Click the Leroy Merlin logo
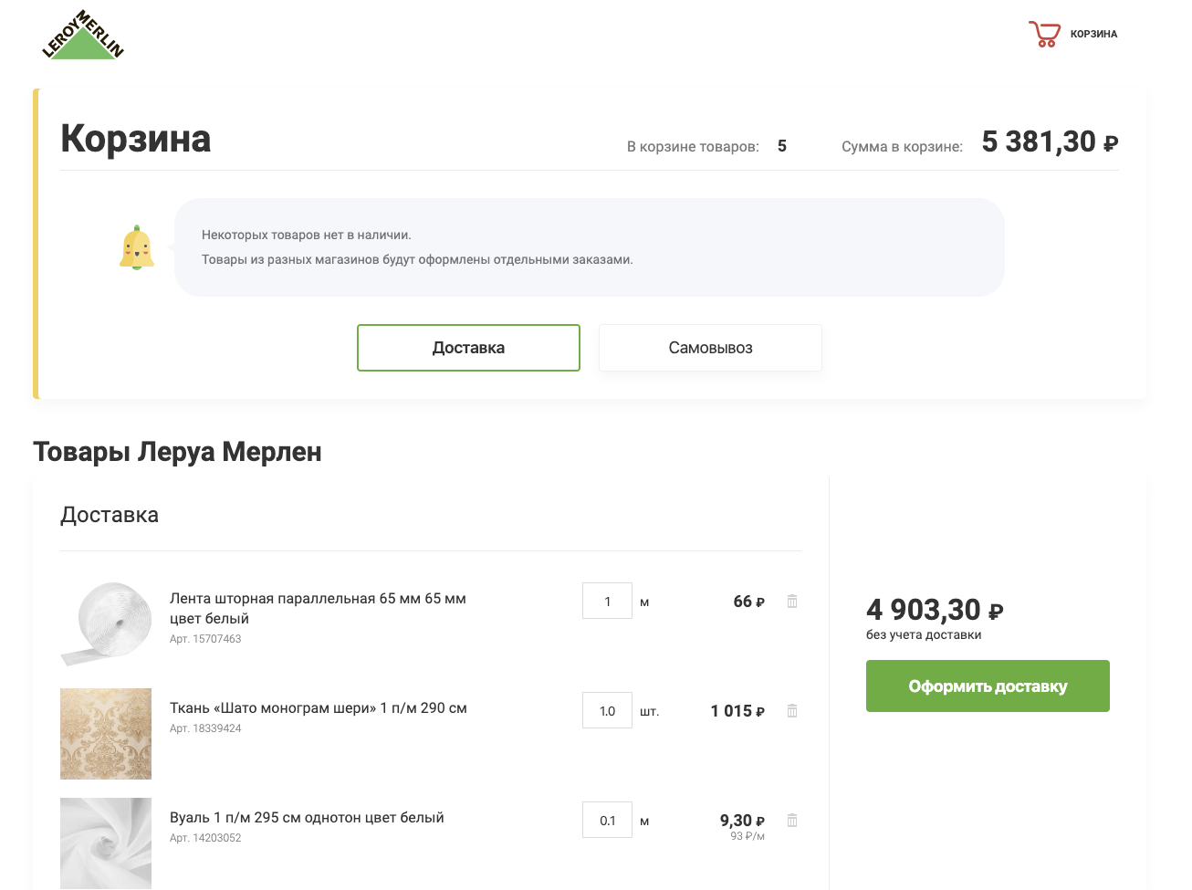This screenshot has height=890, width=1192. pos(83,35)
